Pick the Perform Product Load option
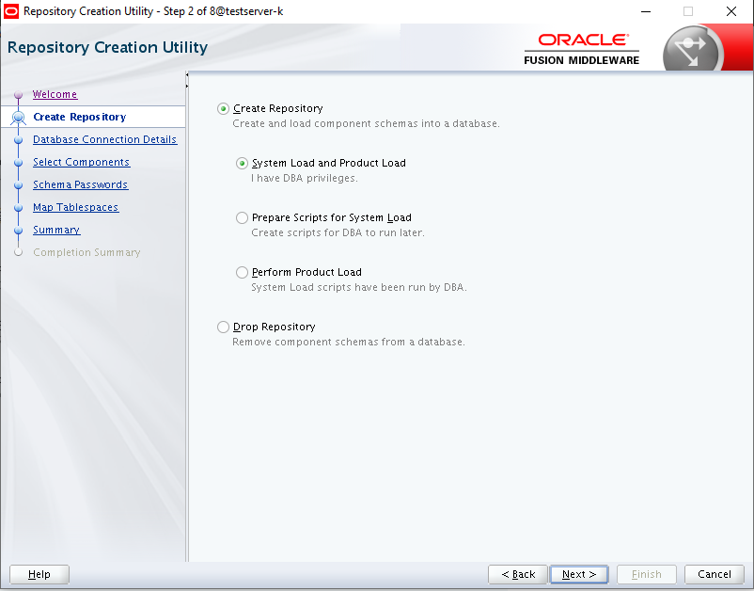The width and height of the screenshot is (754, 591). (242, 272)
